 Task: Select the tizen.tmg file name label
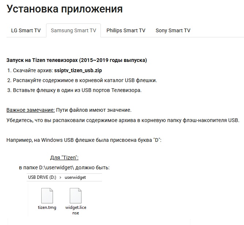tap(47, 208)
